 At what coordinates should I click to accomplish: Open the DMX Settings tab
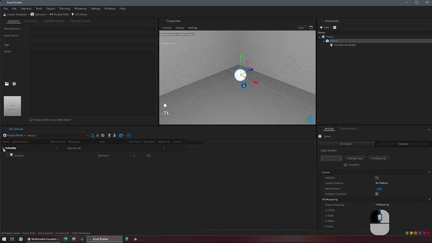pos(16,129)
